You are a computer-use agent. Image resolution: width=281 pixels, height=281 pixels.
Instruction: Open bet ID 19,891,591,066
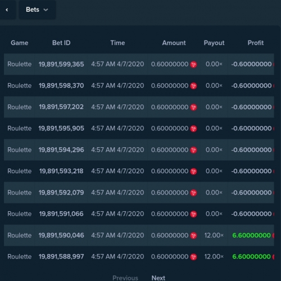click(x=61, y=214)
